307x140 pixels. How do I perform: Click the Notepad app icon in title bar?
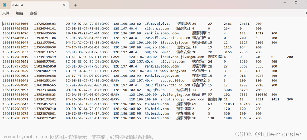[x=5, y=5]
